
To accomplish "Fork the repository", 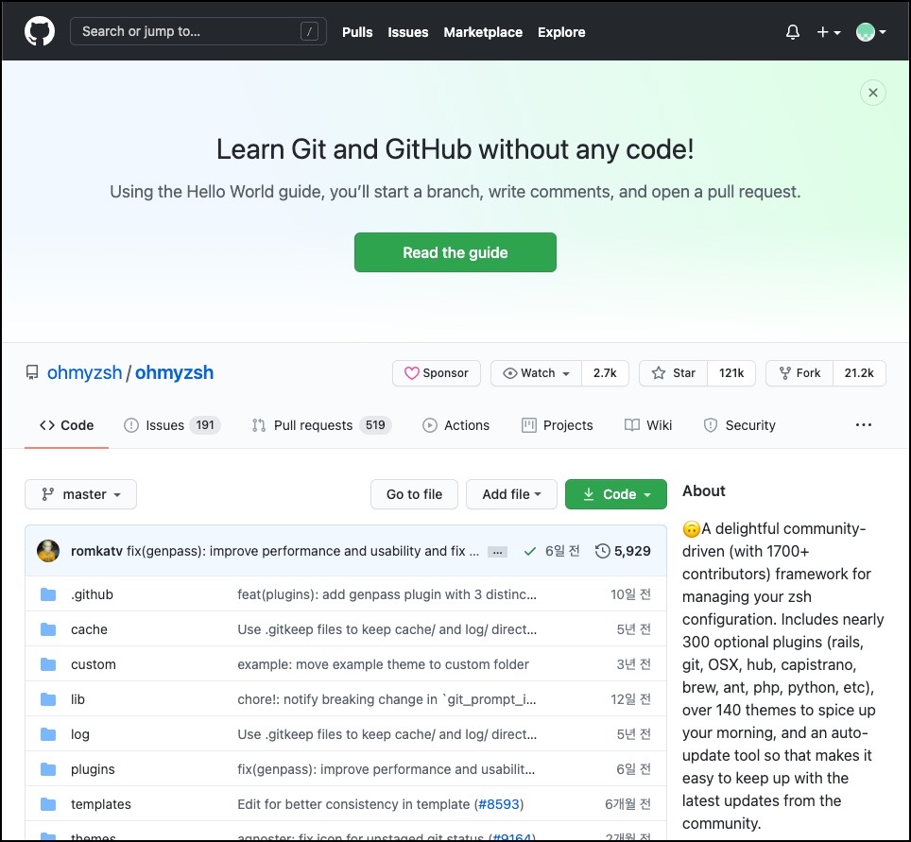I will click(x=799, y=373).
